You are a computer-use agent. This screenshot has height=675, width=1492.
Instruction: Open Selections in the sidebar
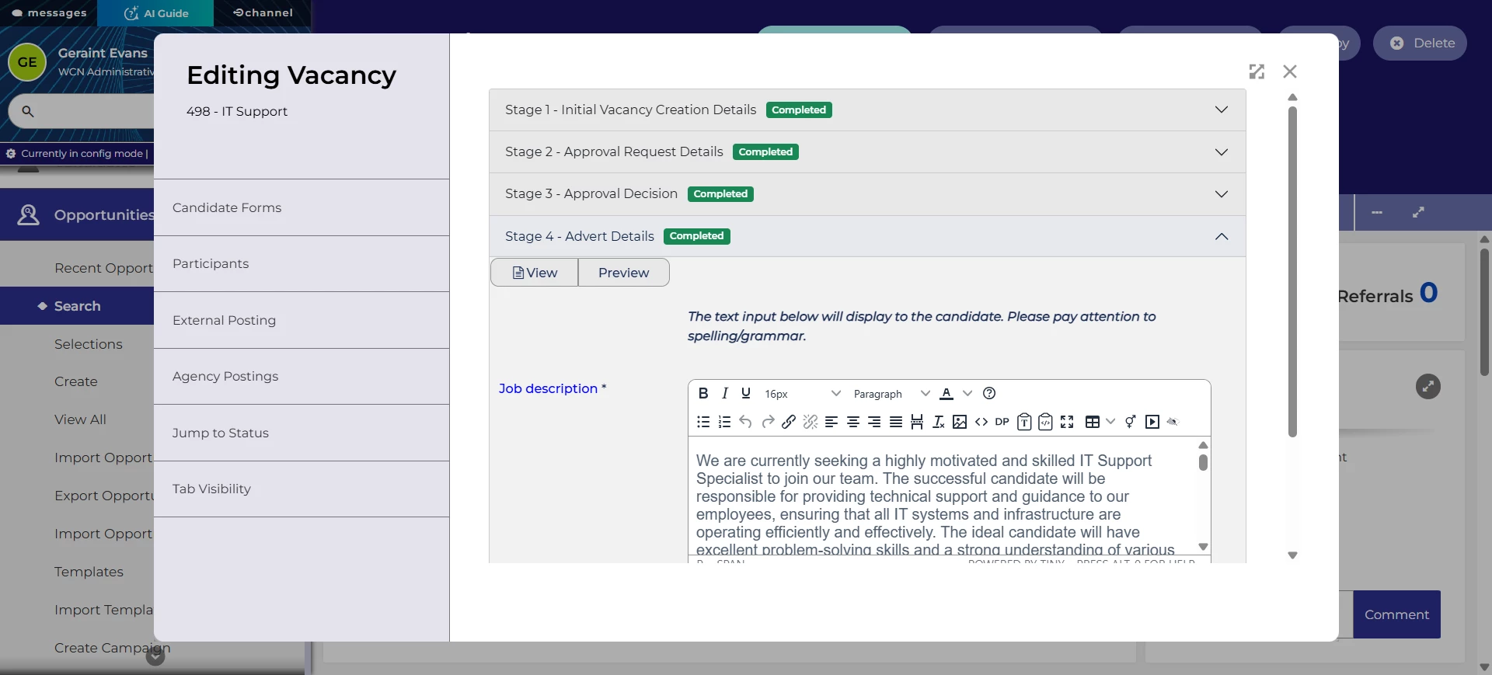[x=89, y=344]
